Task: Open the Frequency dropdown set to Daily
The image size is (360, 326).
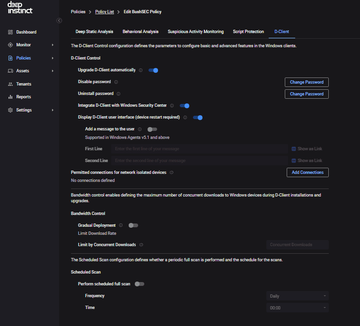Action: point(298,296)
